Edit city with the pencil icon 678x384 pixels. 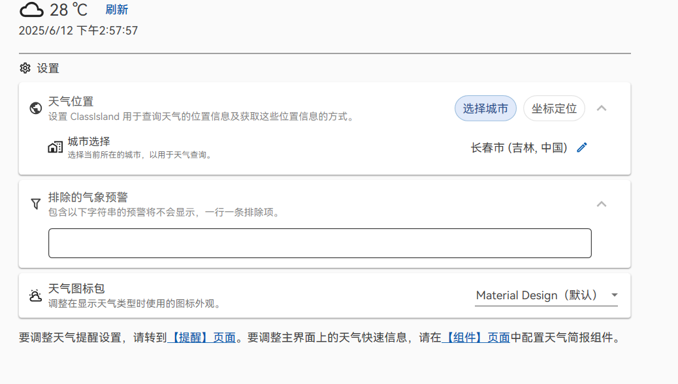coord(582,147)
